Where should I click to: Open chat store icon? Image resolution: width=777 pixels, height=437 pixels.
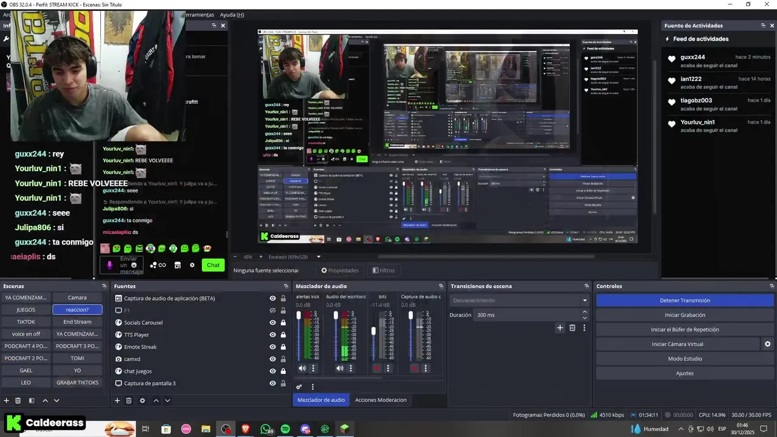[177, 265]
